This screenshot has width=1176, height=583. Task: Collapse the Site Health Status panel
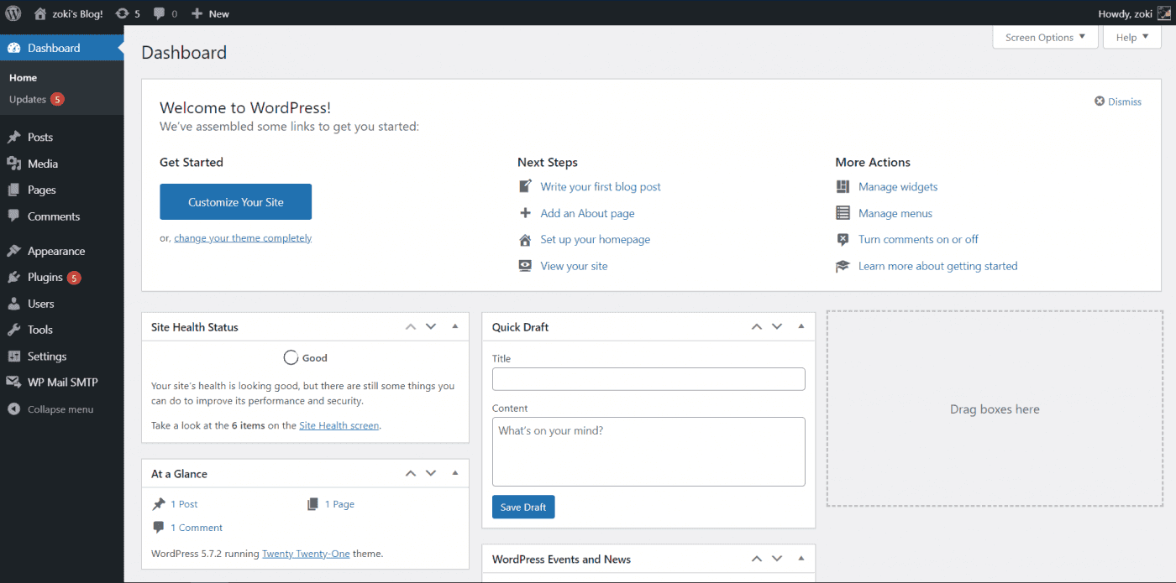[x=454, y=326]
